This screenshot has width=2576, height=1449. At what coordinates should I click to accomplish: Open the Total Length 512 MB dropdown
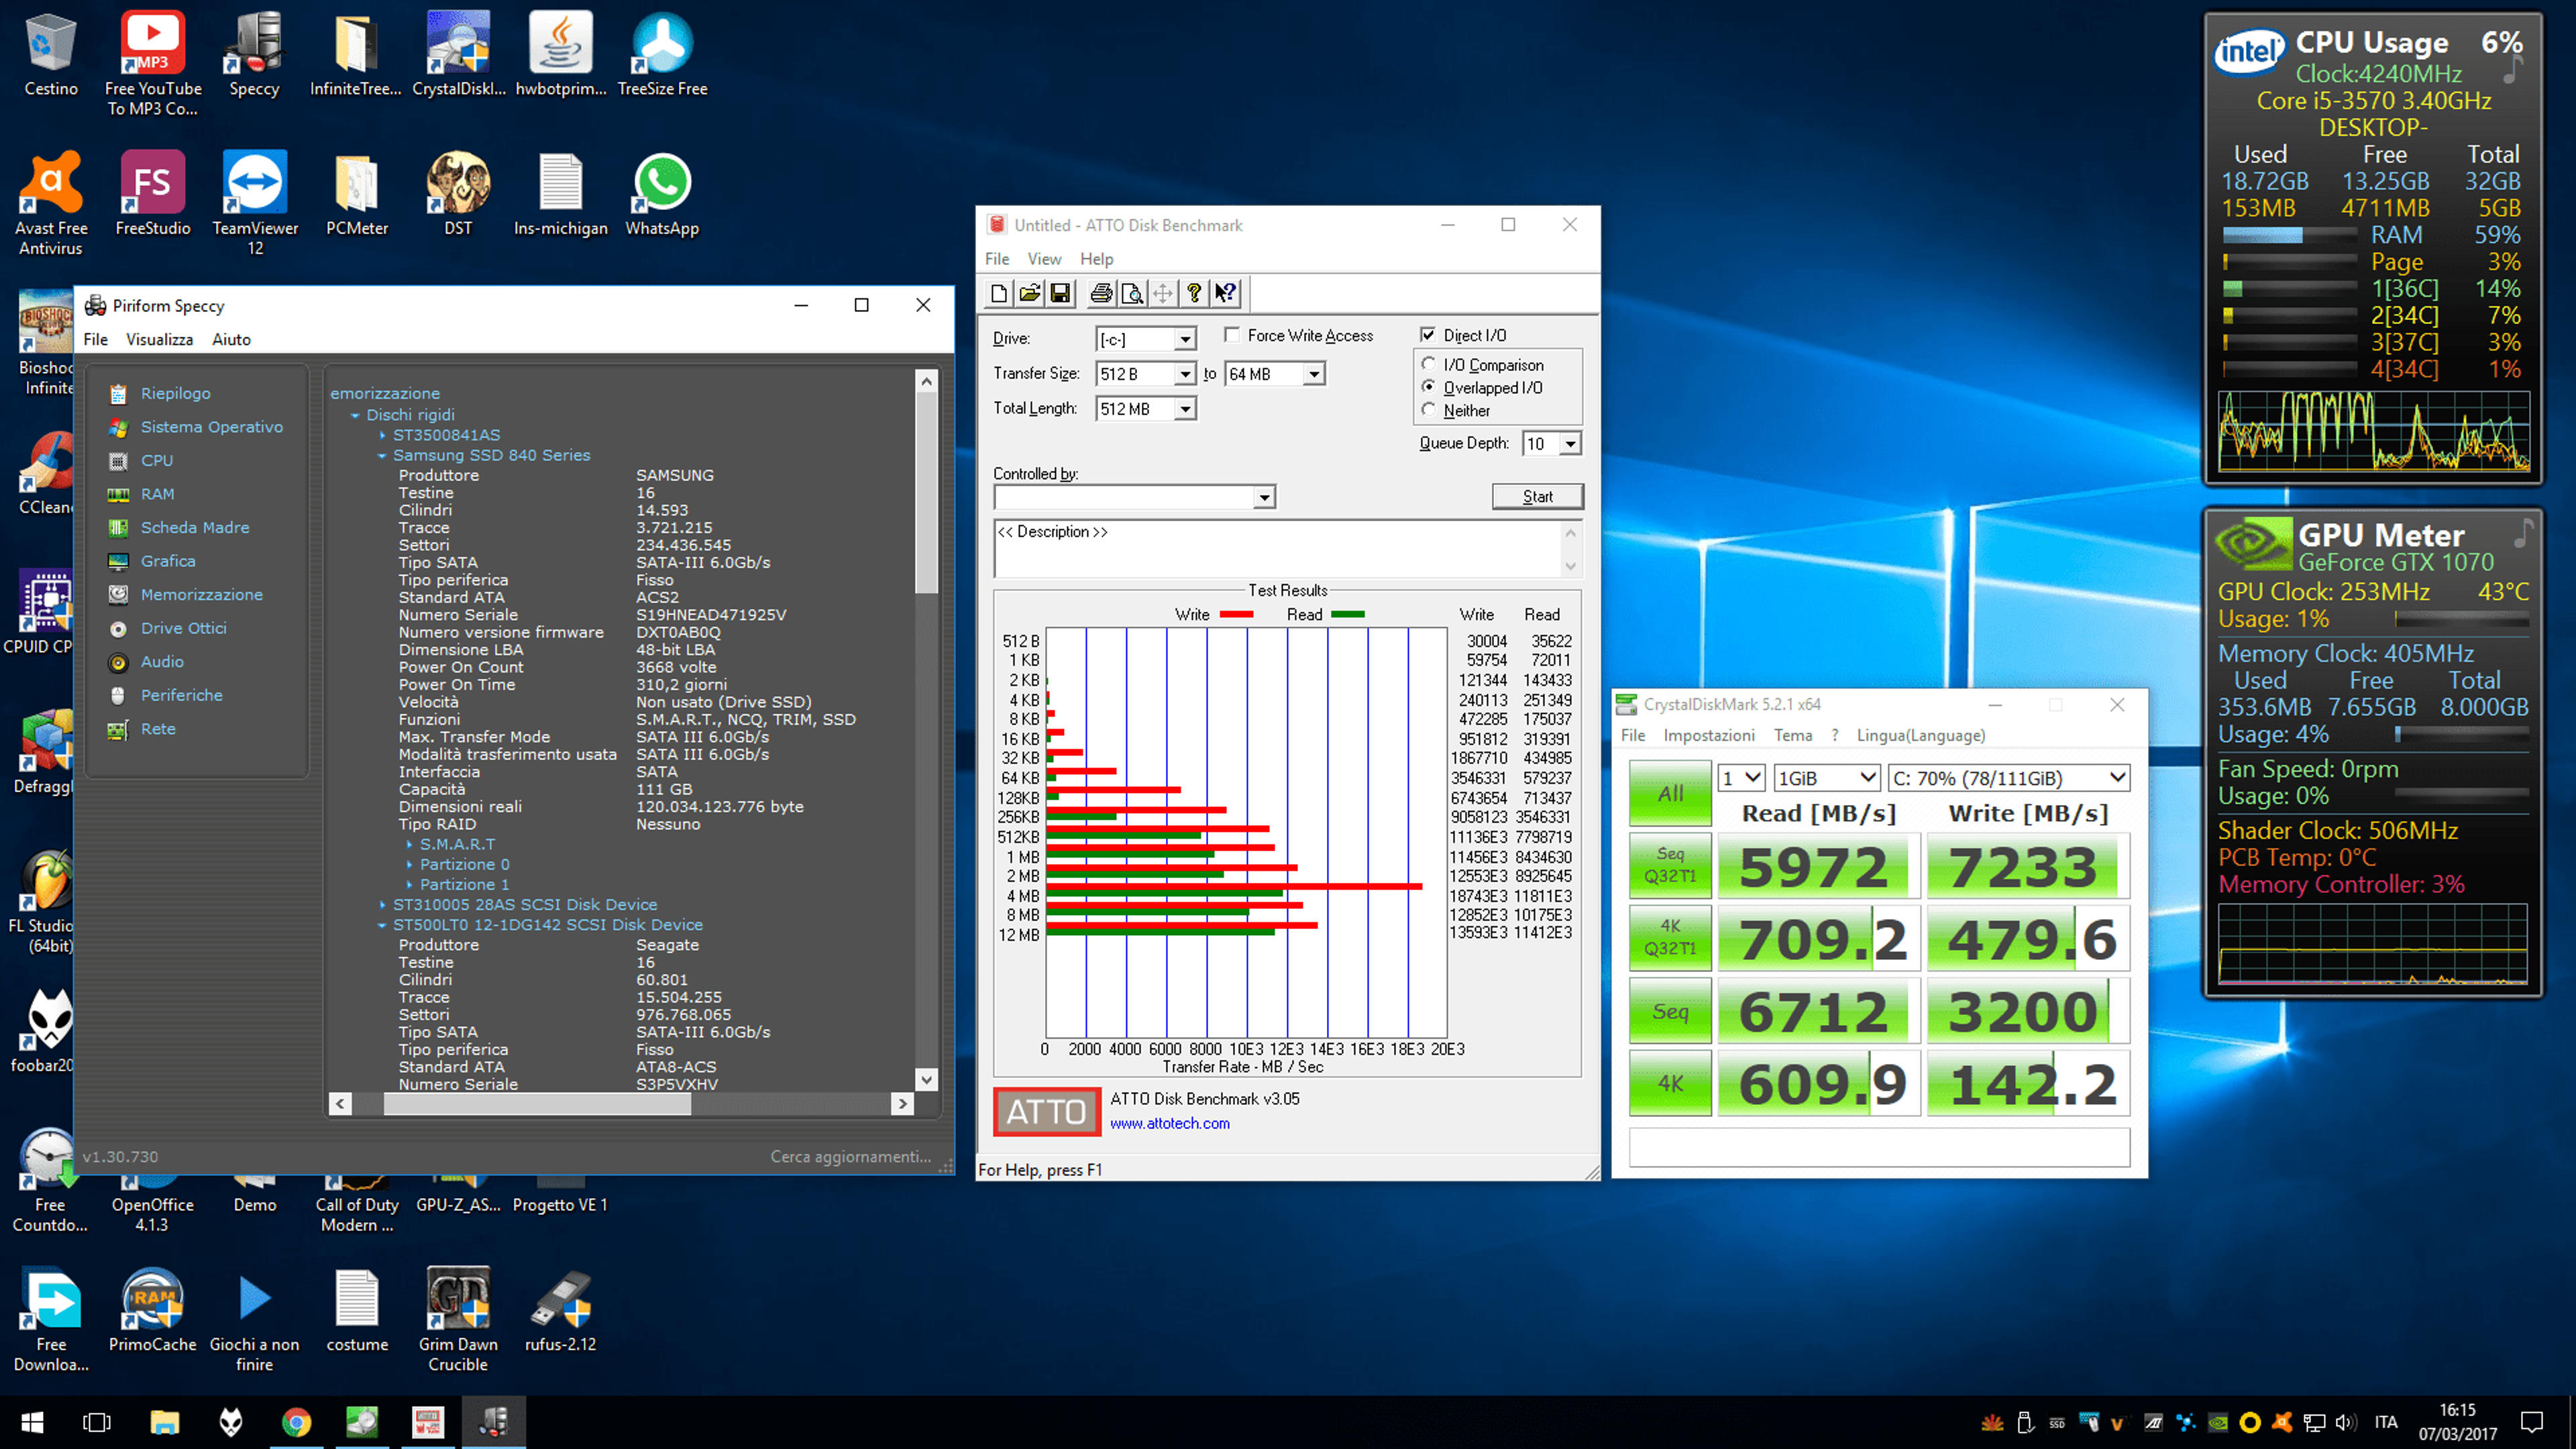[1185, 409]
